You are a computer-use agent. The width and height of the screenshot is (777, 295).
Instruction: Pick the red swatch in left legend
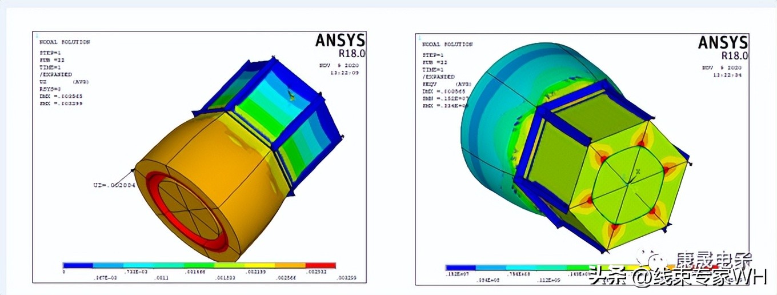[321, 266]
